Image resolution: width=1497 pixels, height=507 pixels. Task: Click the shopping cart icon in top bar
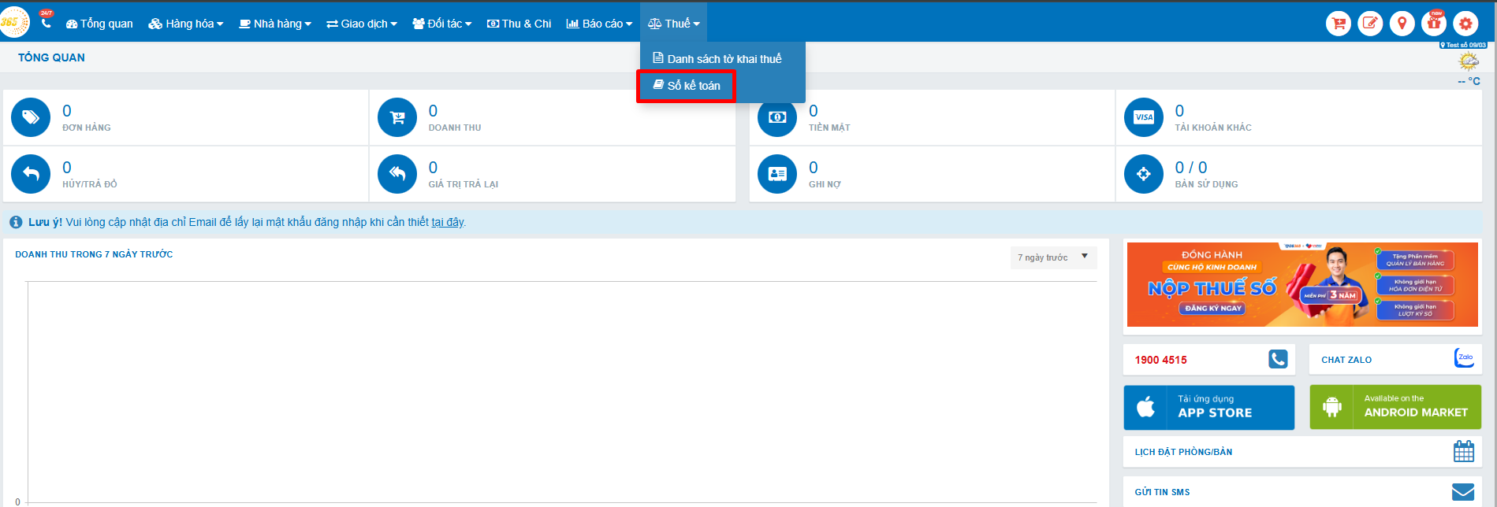[x=1338, y=24]
